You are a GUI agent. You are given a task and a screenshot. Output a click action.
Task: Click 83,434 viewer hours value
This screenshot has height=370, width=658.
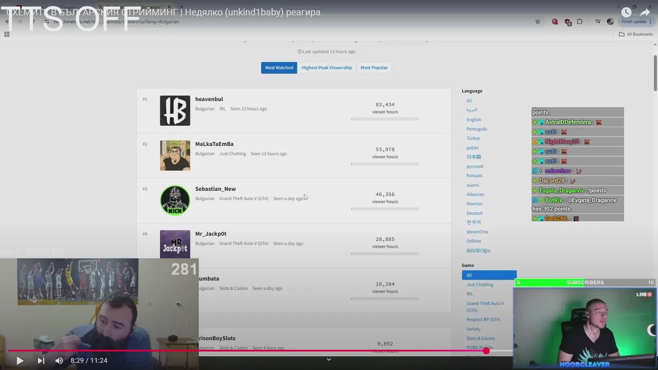[x=385, y=104]
